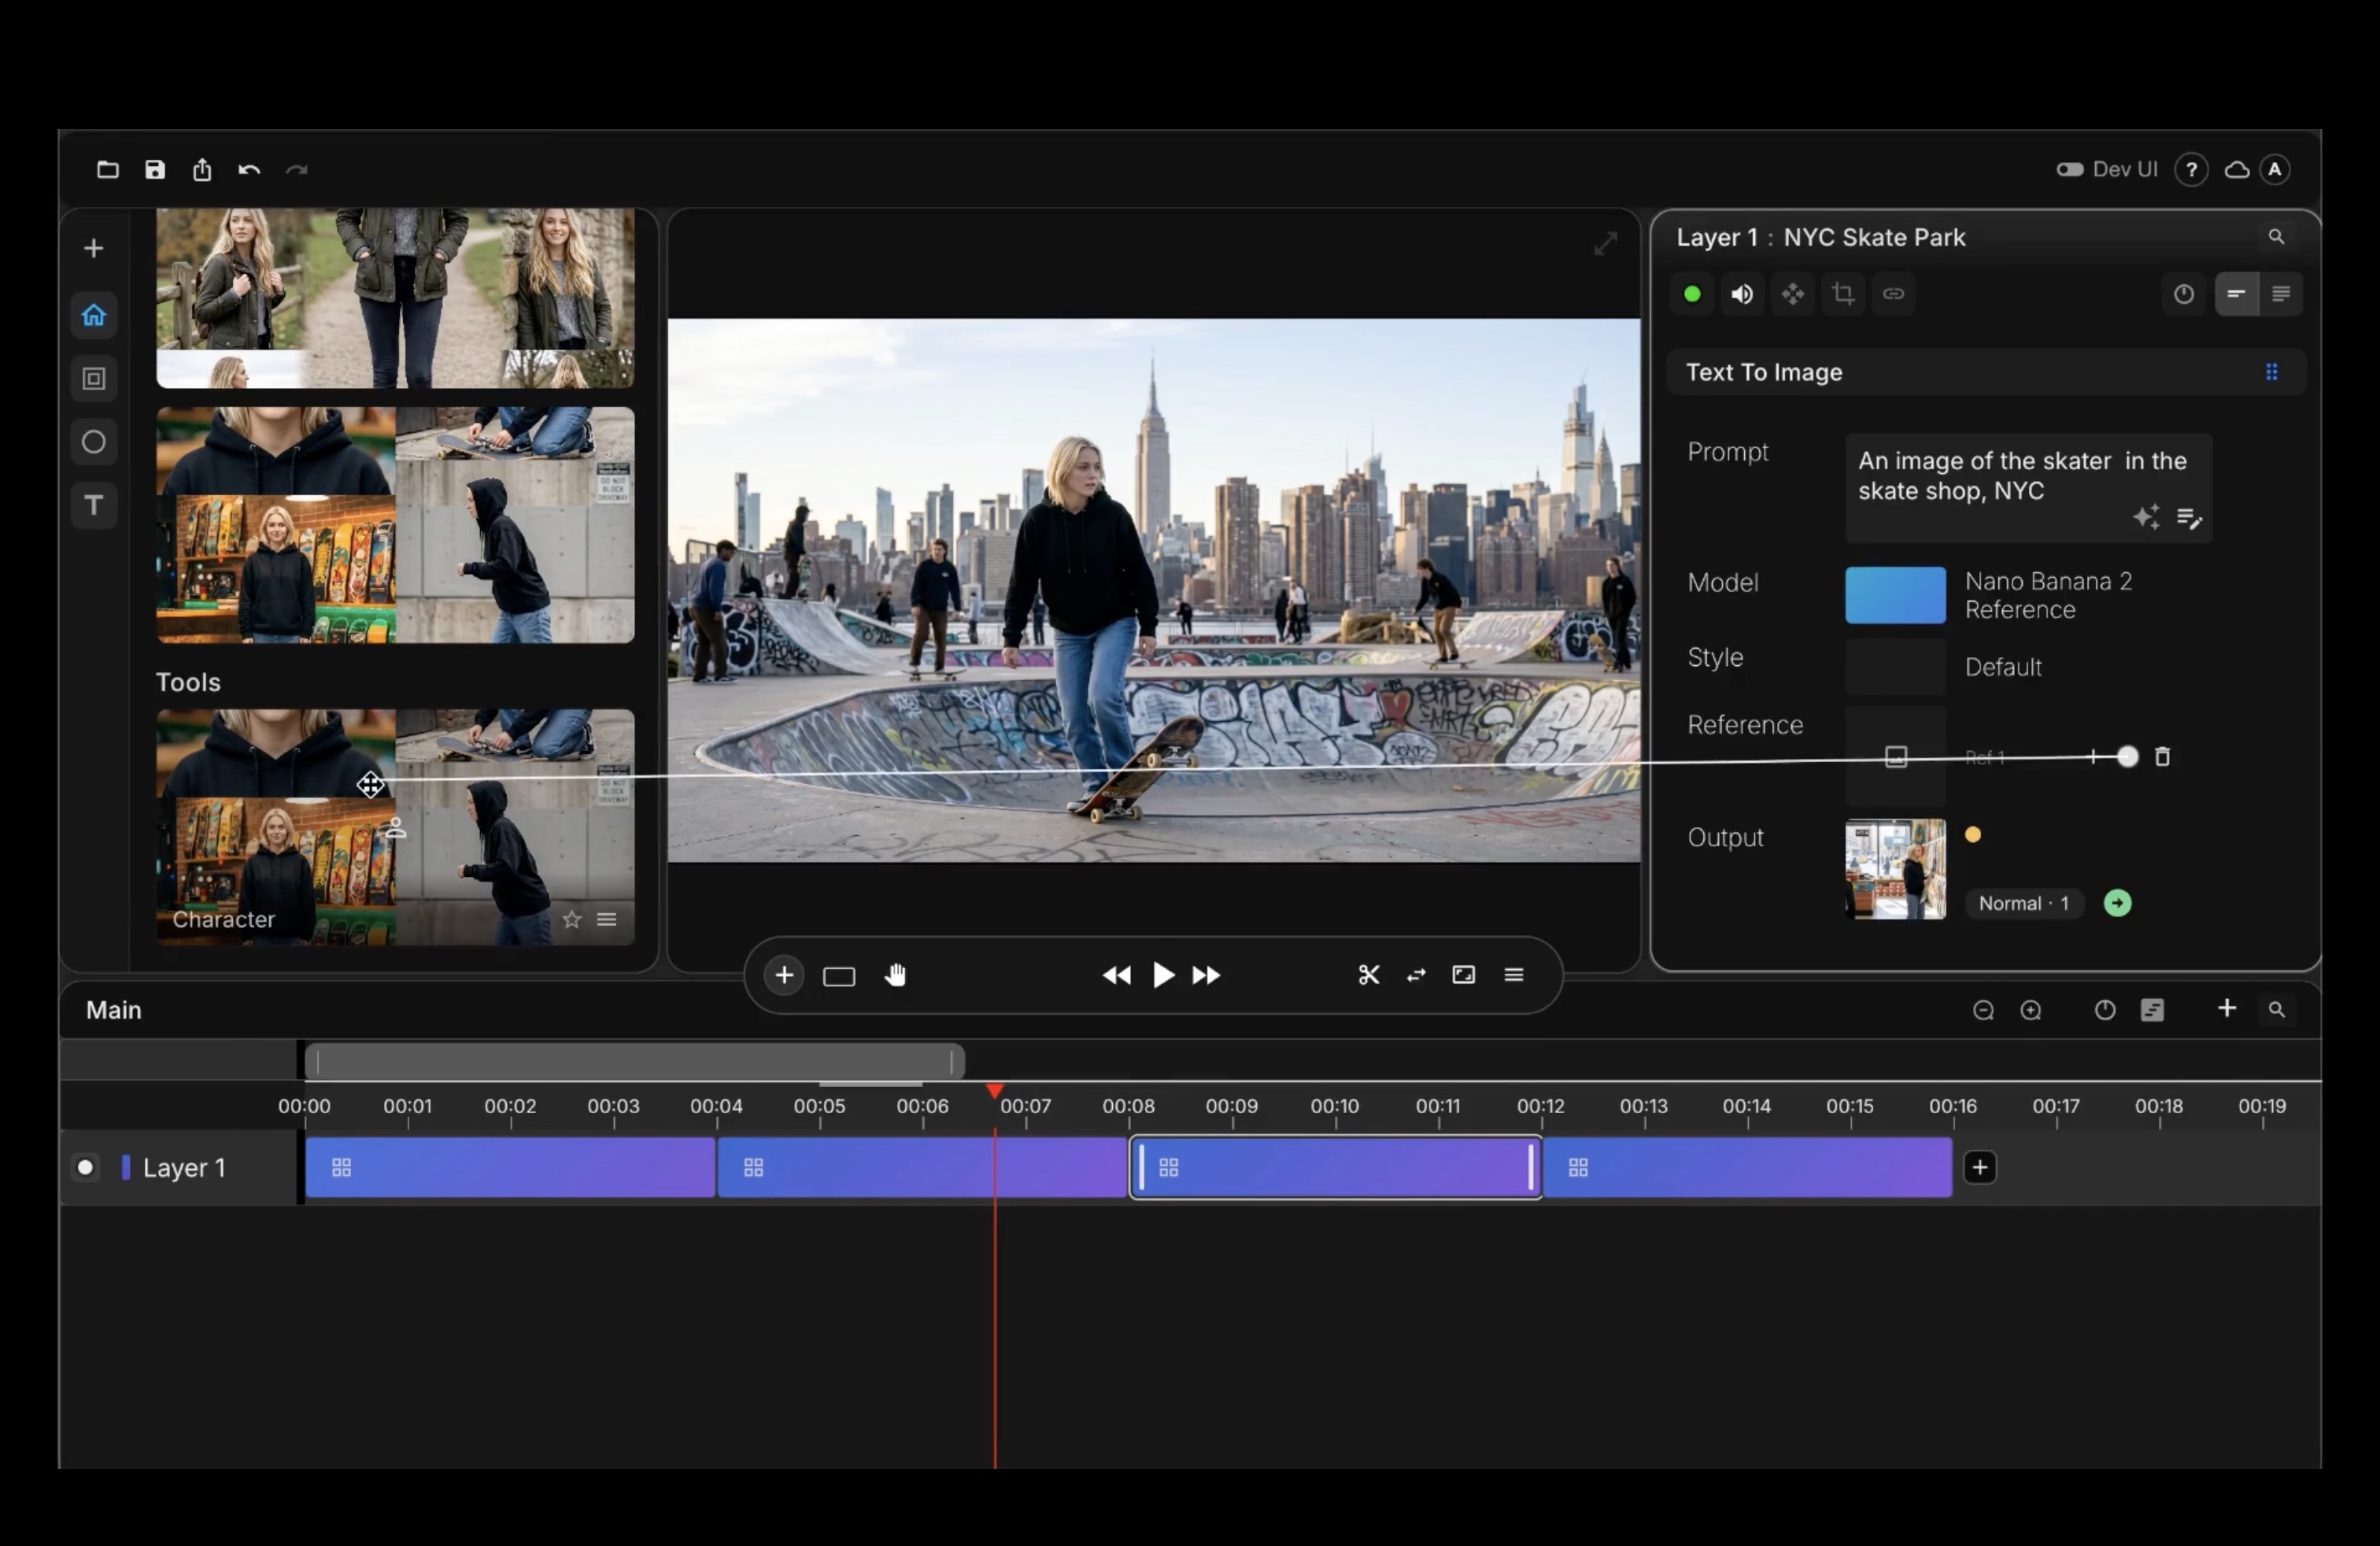Toggle the loop swap arrows icon
This screenshot has height=1546, width=2380.
1416,975
